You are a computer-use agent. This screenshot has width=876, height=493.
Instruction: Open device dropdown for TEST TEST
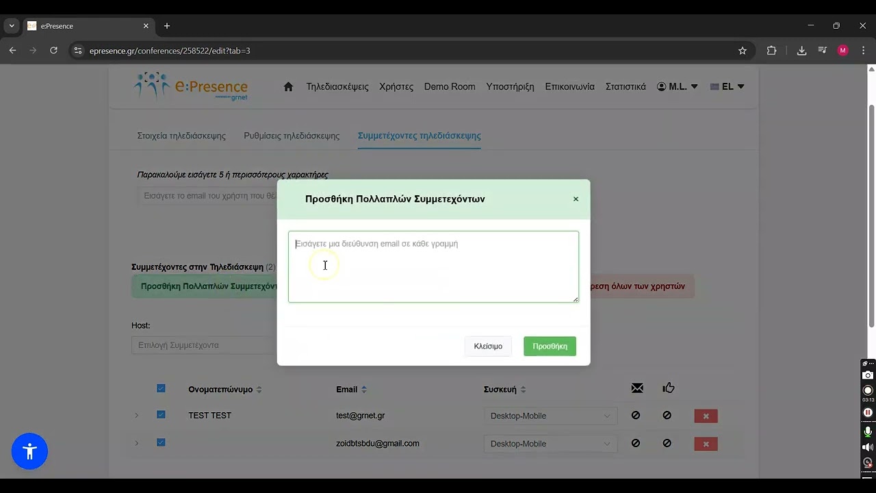(550, 416)
